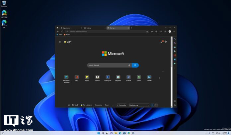The image size is (231, 135).
Task: Open Edge Settings and more menu
Action: click(174, 32)
